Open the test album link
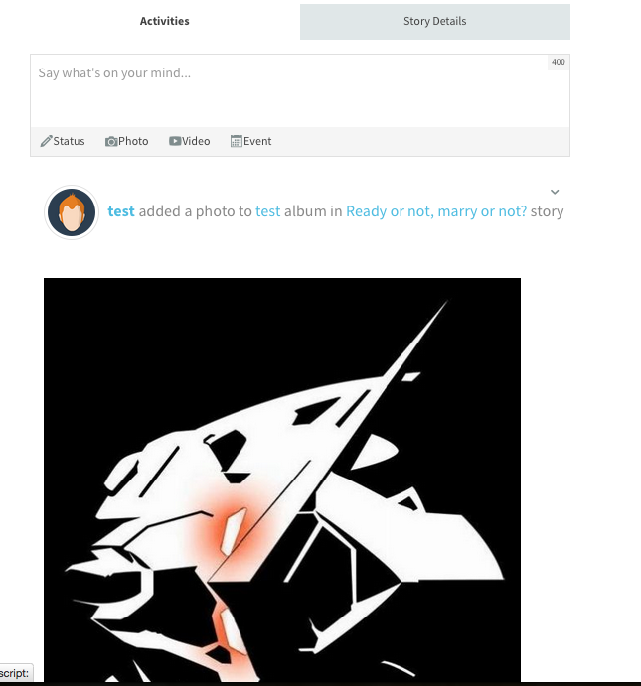Screen dimensions: 641x686 pyautogui.click(x=268, y=211)
